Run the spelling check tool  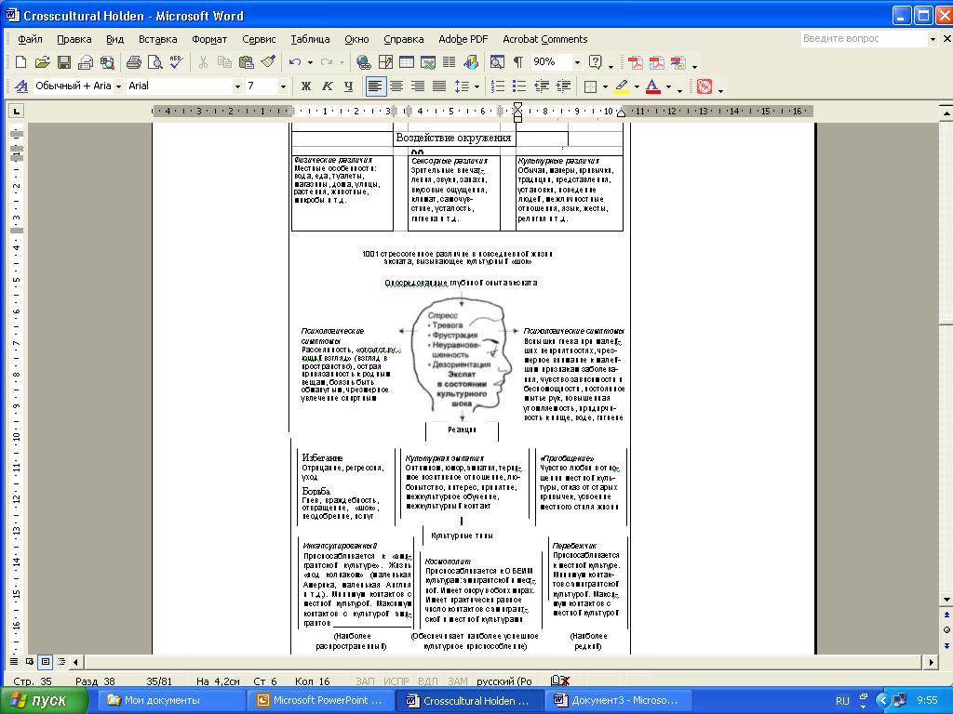coord(176,62)
